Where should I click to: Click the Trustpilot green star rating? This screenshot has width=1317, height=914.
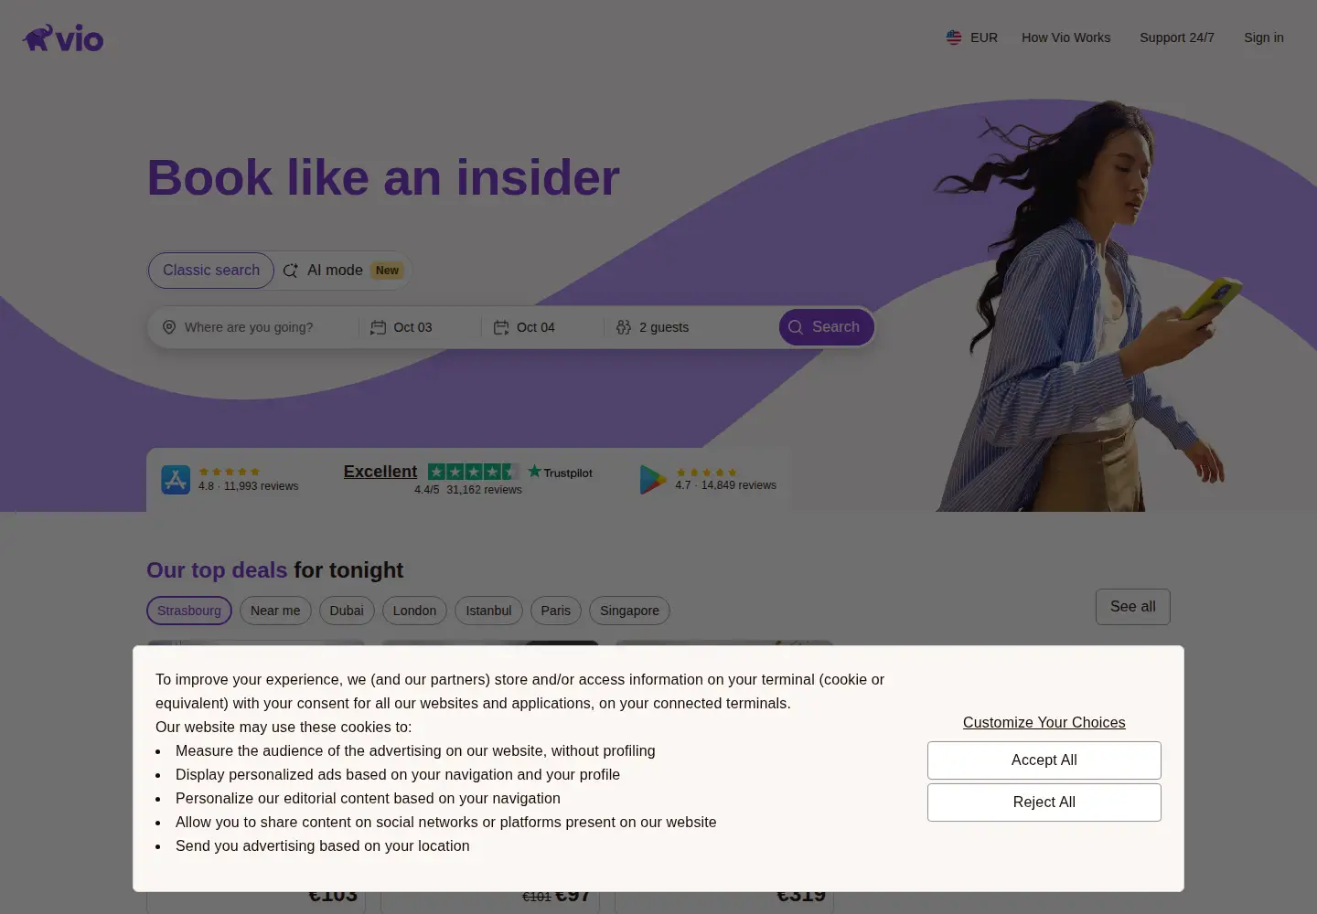pos(473,472)
